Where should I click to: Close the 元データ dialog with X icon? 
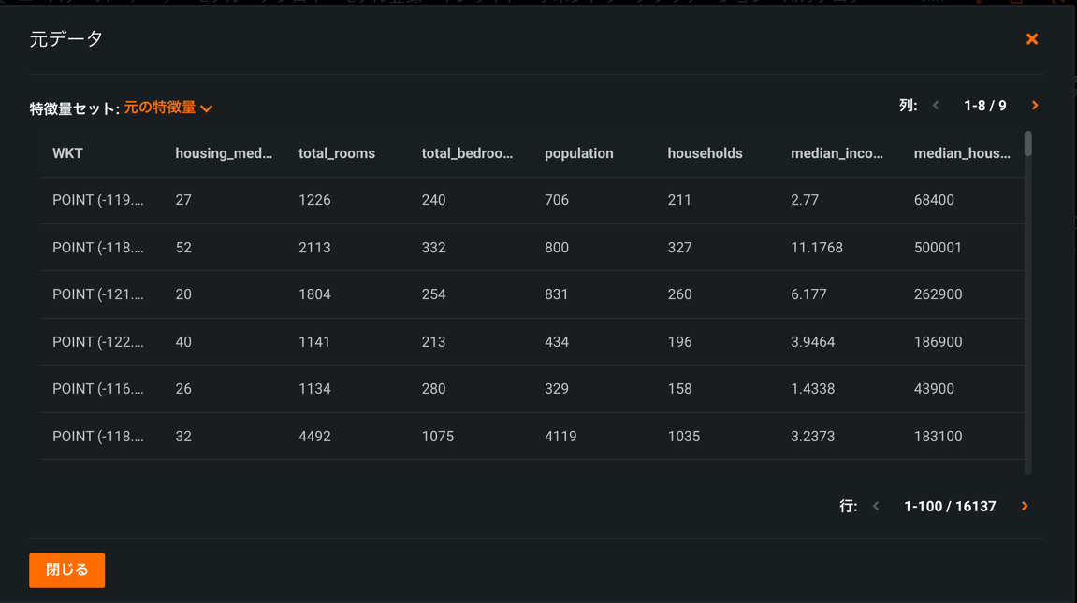click(1032, 39)
